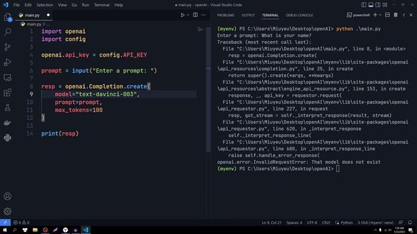Click the Windows taskbar search icon
This screenshot has width=417, height=234.
(14, 230)
